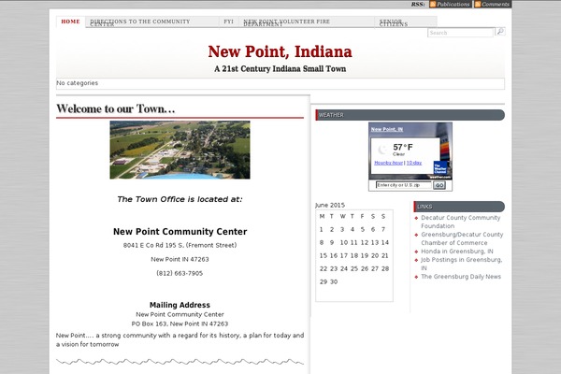Click the No categories text
The width and height of the screenshot is (561, 374).
(x=77, y=83)
